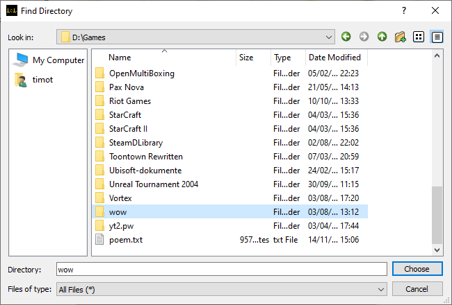Click the txt File type cell
Screen dimensions: 452x305
point(285,240)
